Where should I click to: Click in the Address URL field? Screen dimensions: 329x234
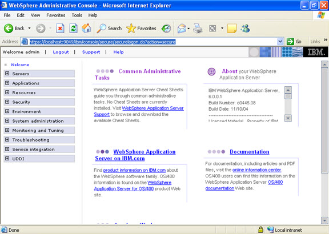tap(153, 42)
